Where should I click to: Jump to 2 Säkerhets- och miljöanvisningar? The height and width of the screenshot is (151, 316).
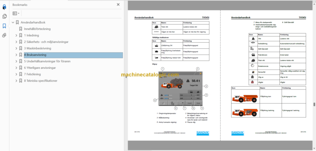[46, 42]
